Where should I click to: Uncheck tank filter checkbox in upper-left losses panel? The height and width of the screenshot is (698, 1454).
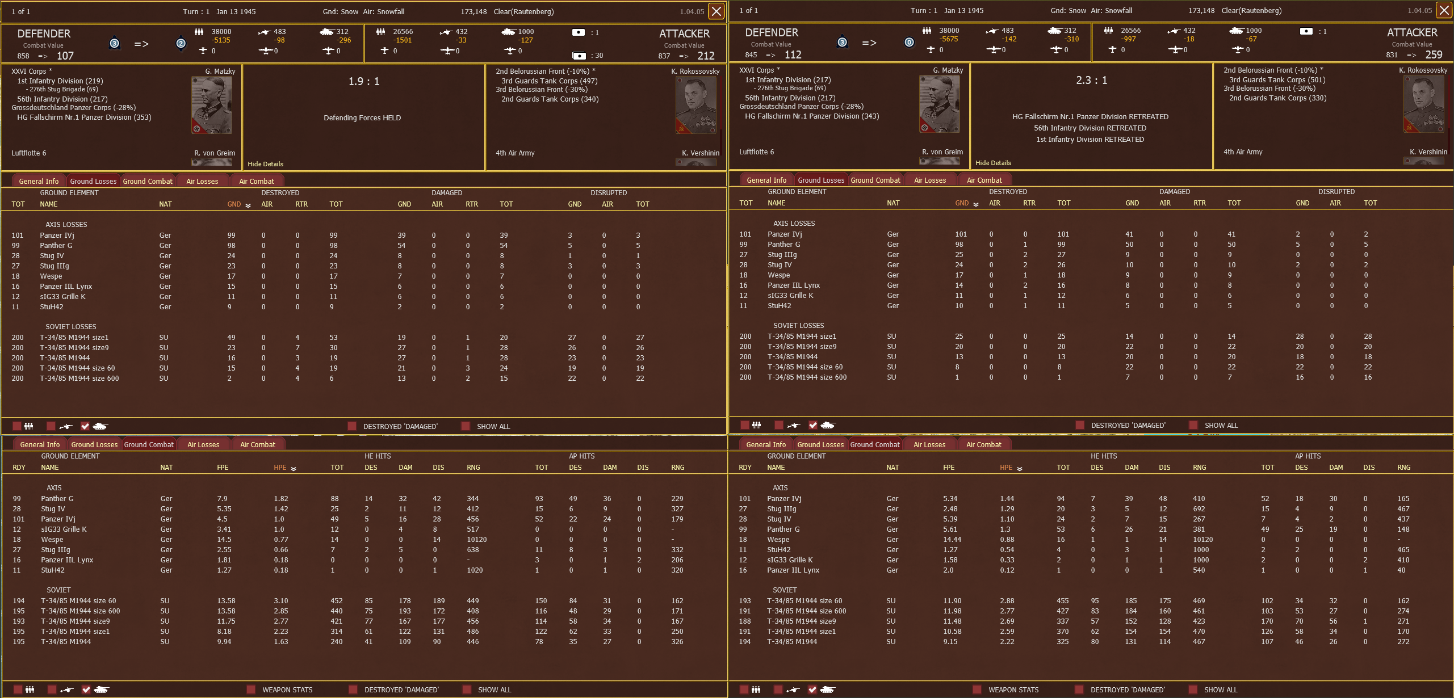click(x=85, y=426)
